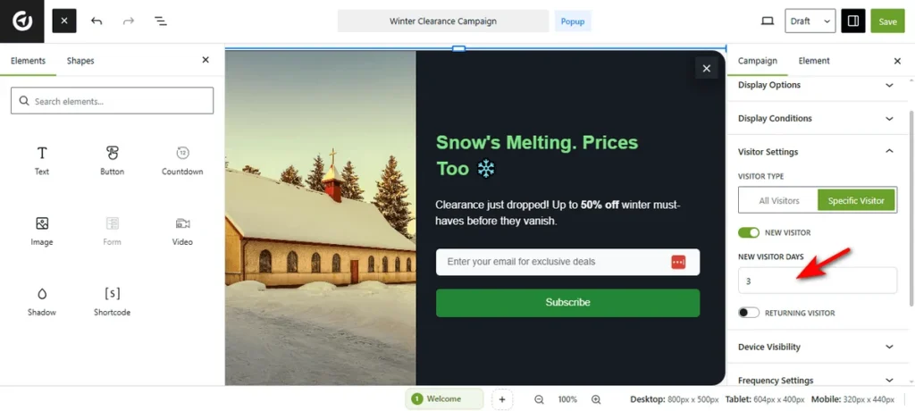Open the Draft status dropdown
Image resolution: width=915 pixels, height=411 pixels.
(x=810, y=21)
